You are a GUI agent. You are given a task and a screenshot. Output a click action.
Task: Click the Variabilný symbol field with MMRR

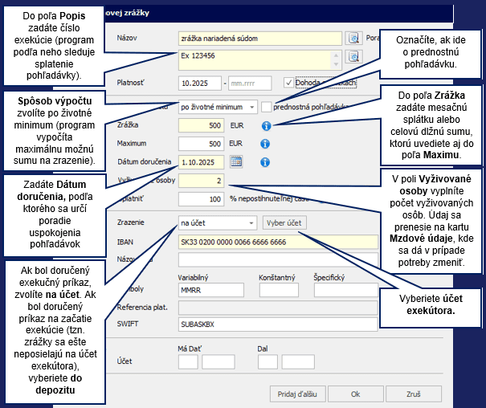pyautogui.click(x=210, y=290)
